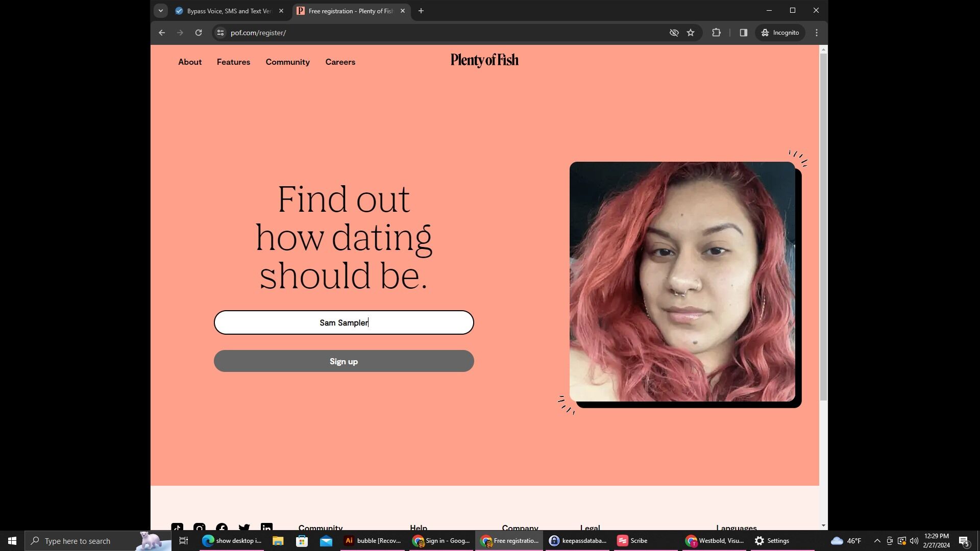
Task: Open the Chrome three-dot menu
Action: click(817, 33)
